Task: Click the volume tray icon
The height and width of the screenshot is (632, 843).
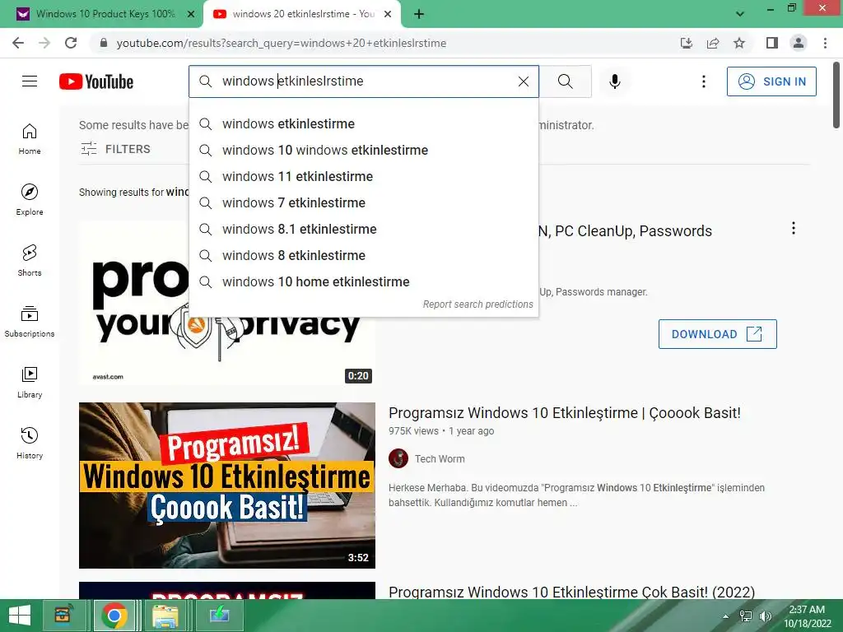Action: tap(765, 616)
